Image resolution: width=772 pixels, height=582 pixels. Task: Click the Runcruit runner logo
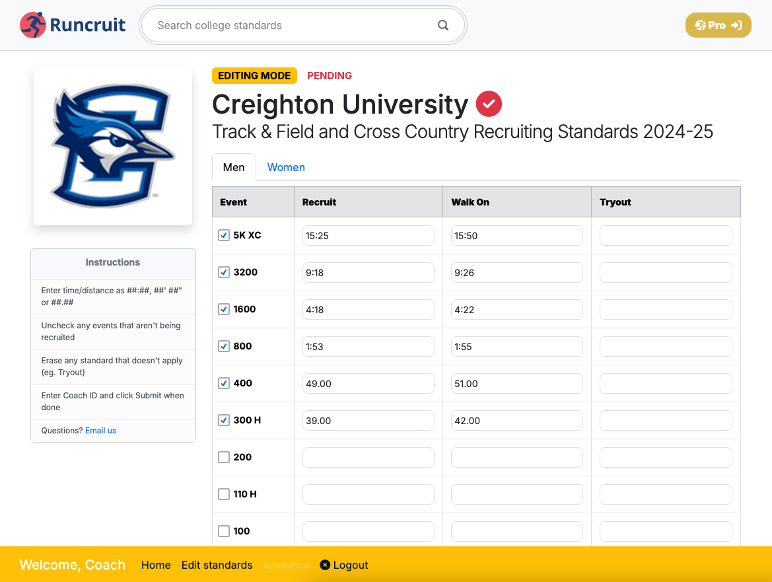[x=33, y=25]
